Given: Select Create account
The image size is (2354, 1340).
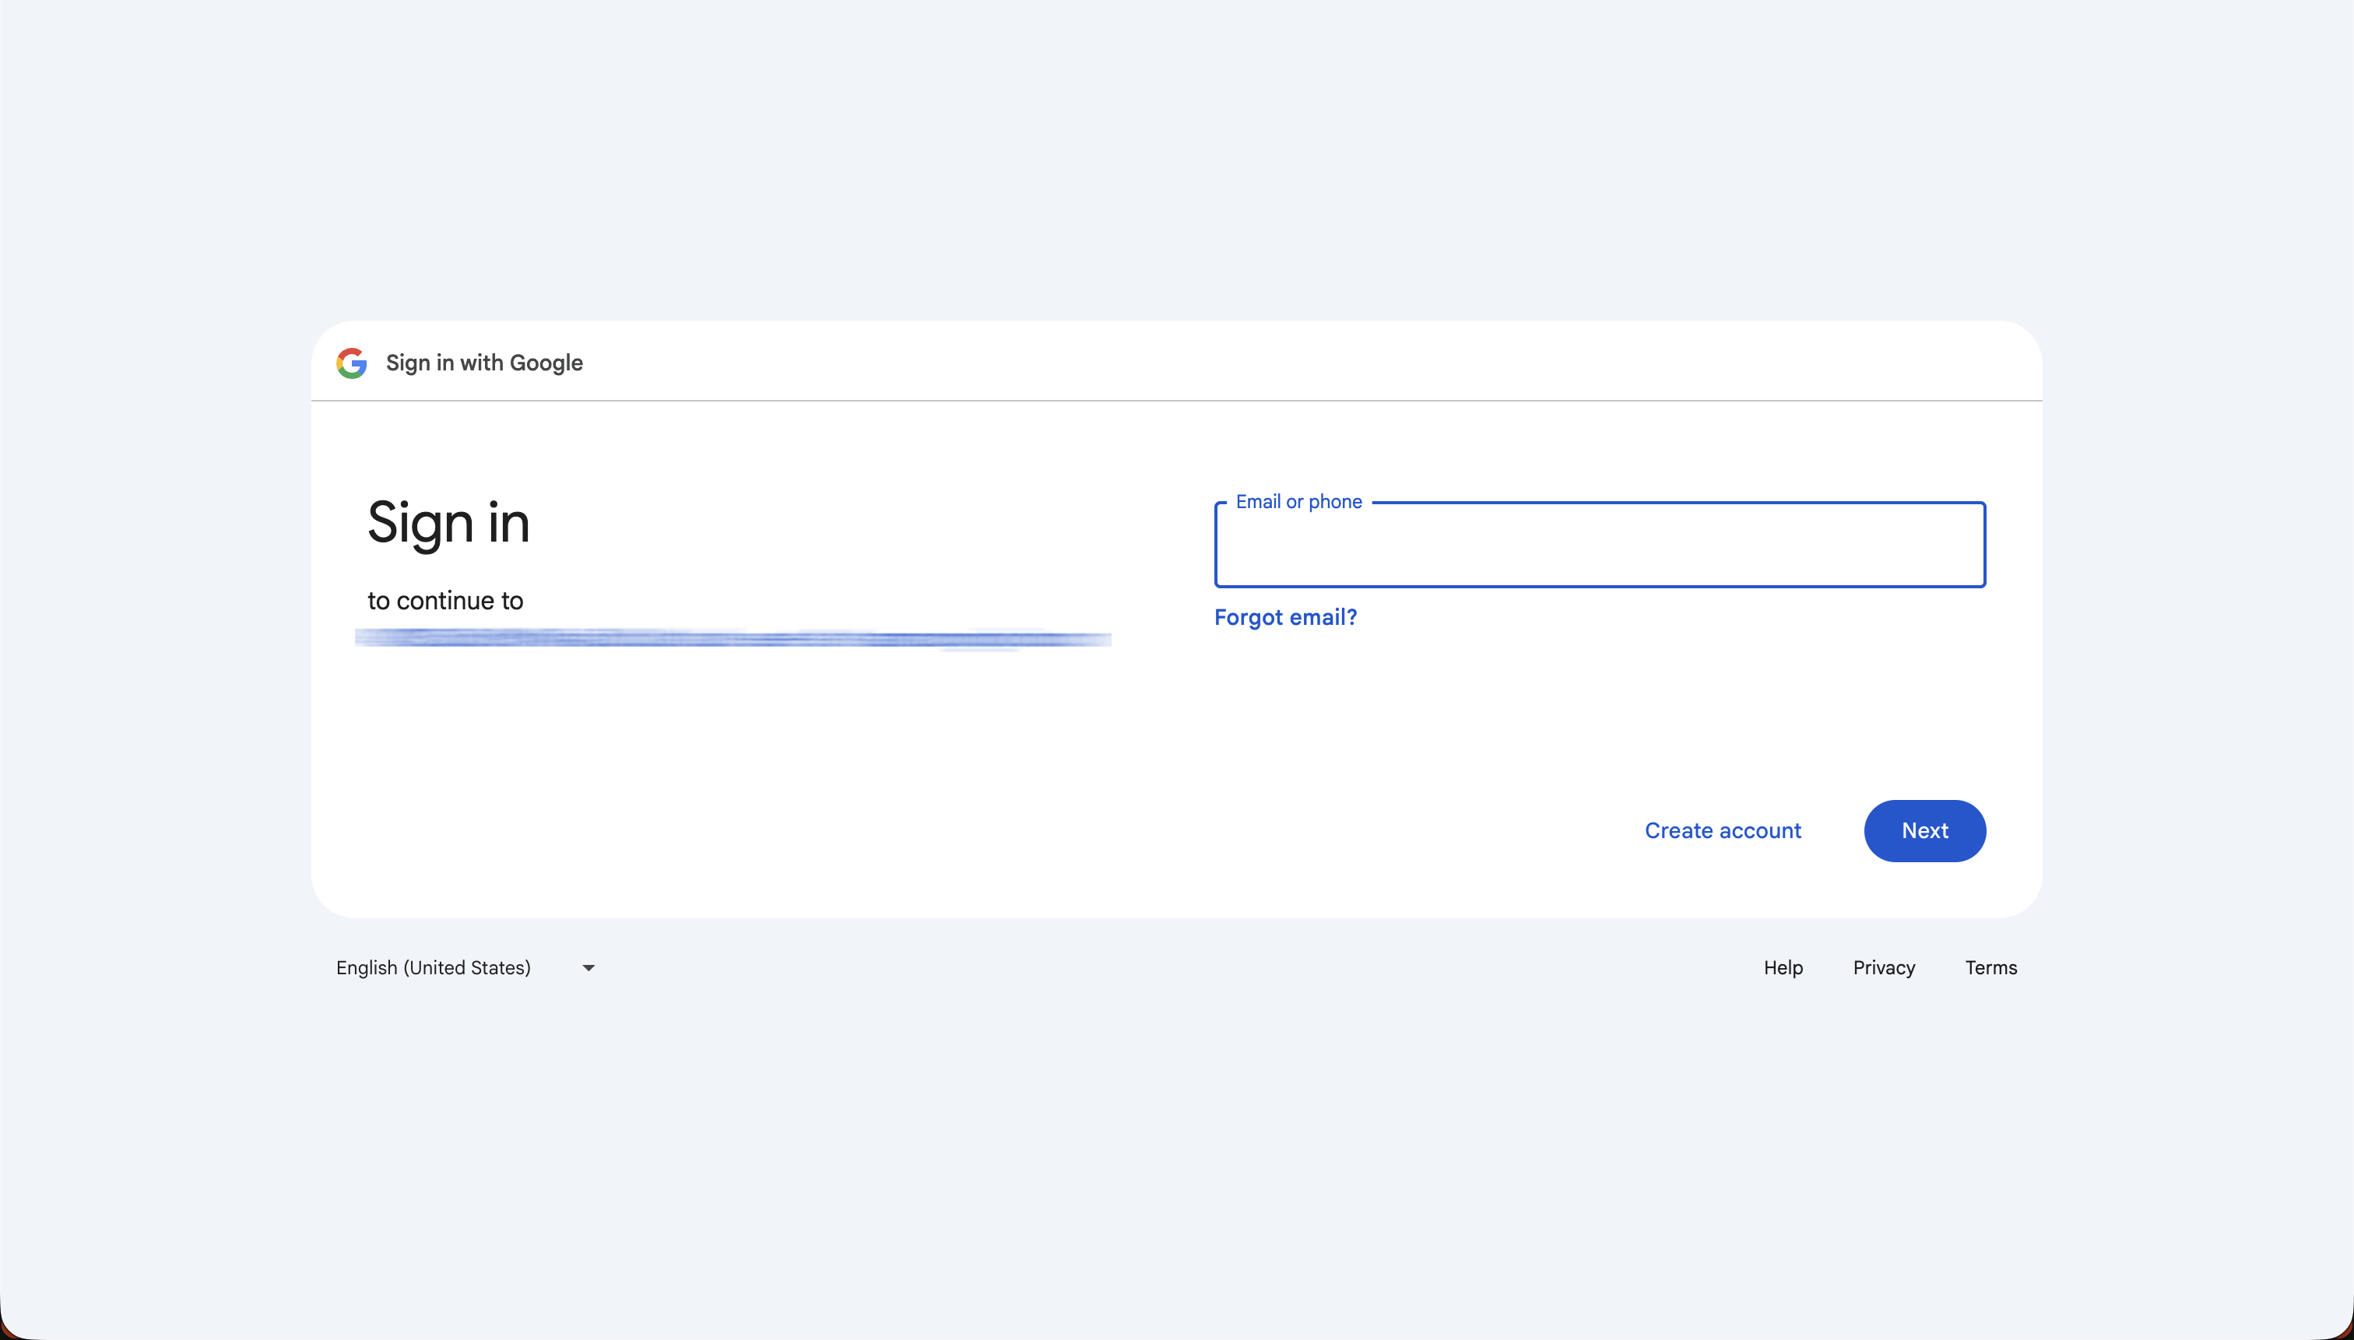Looking at the screenshot, I should (1722, 830).
